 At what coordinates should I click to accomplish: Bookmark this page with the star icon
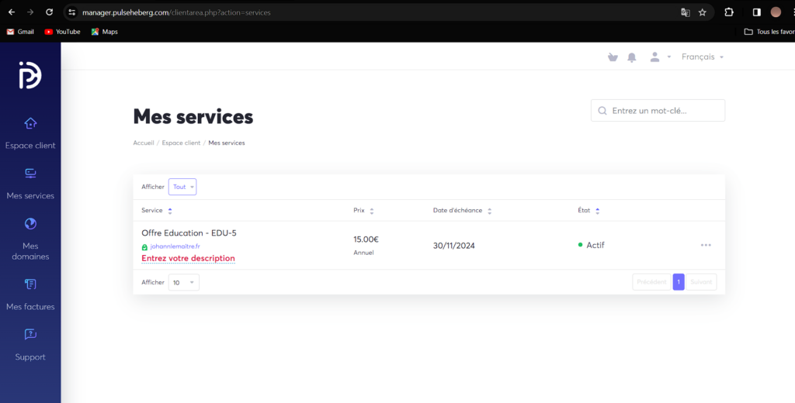[703, 12]
